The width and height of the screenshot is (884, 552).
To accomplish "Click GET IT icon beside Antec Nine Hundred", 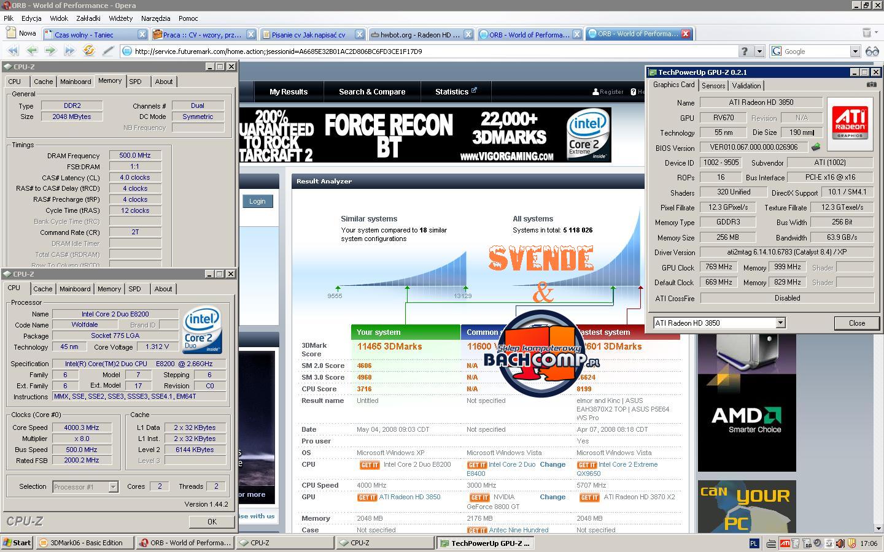I will [477, 531].
